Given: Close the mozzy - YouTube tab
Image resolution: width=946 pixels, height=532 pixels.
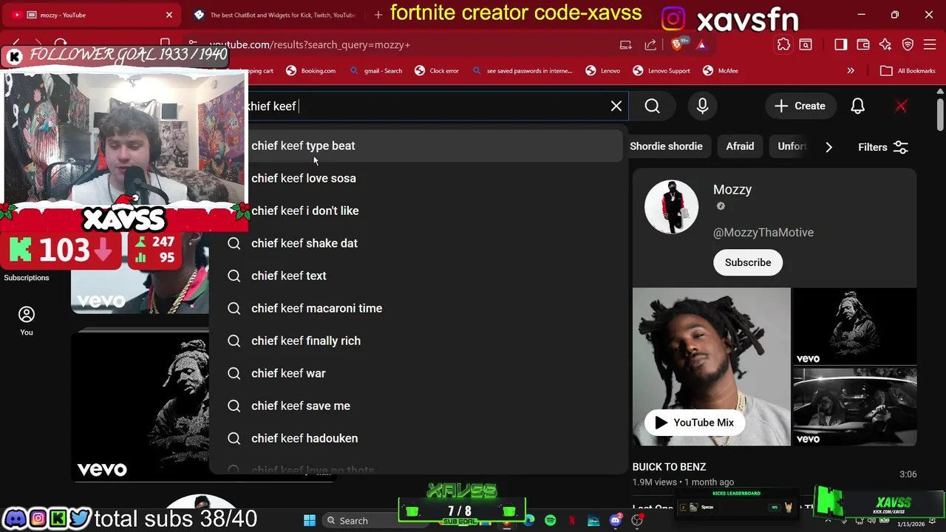Looking at the screenshot, I should point(169,15).
